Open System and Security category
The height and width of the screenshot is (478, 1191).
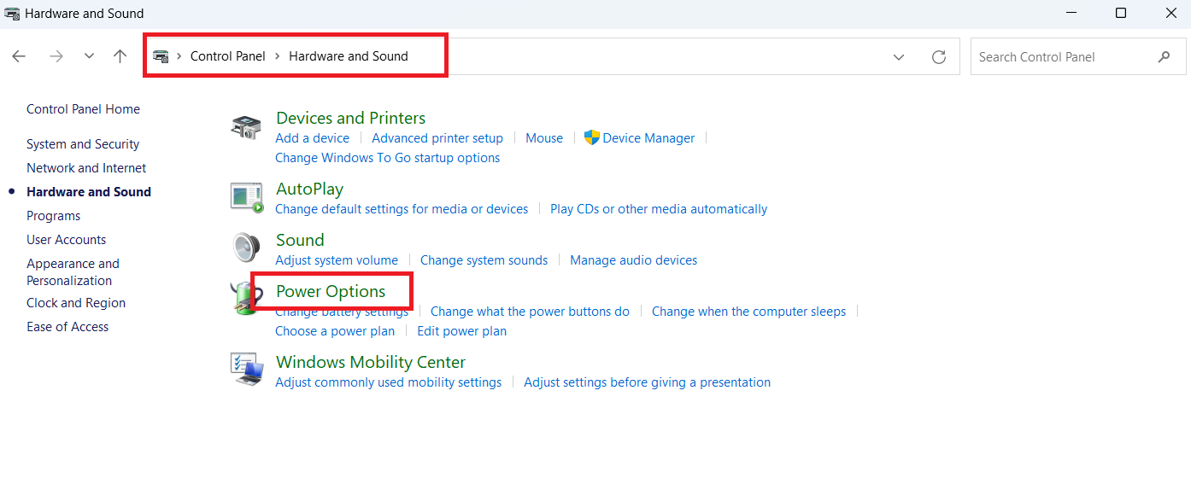tap(83, 144)
